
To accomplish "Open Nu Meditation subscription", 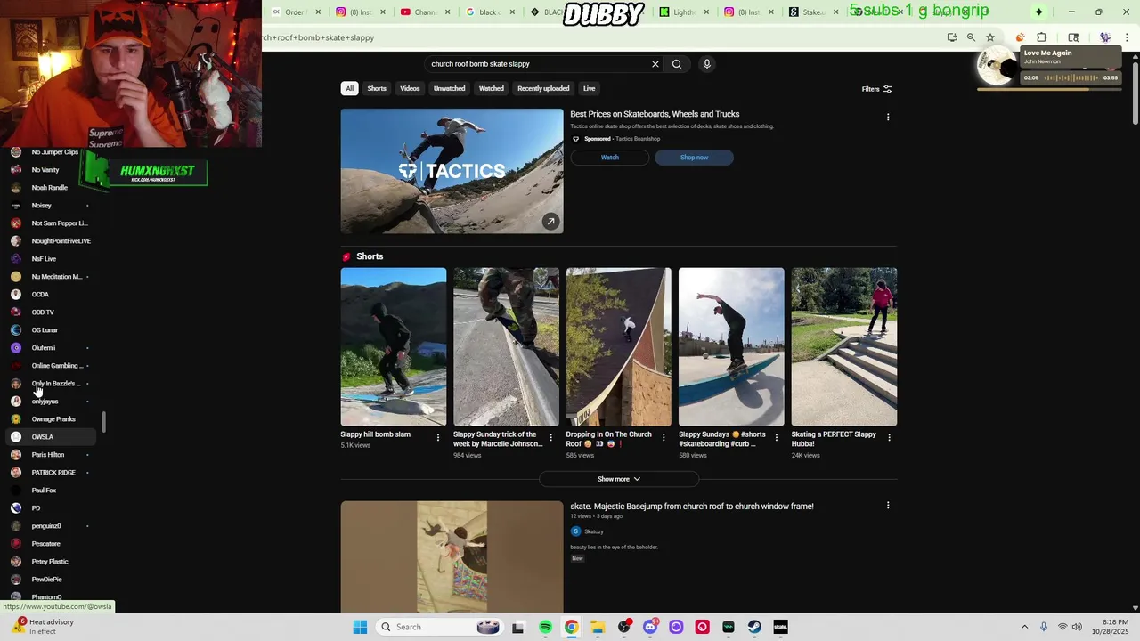I will [49, 277].
